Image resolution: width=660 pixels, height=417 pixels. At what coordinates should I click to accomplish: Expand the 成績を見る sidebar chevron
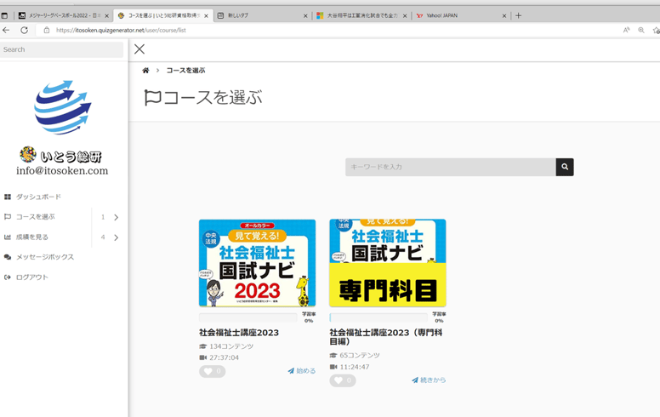[117, 237]
